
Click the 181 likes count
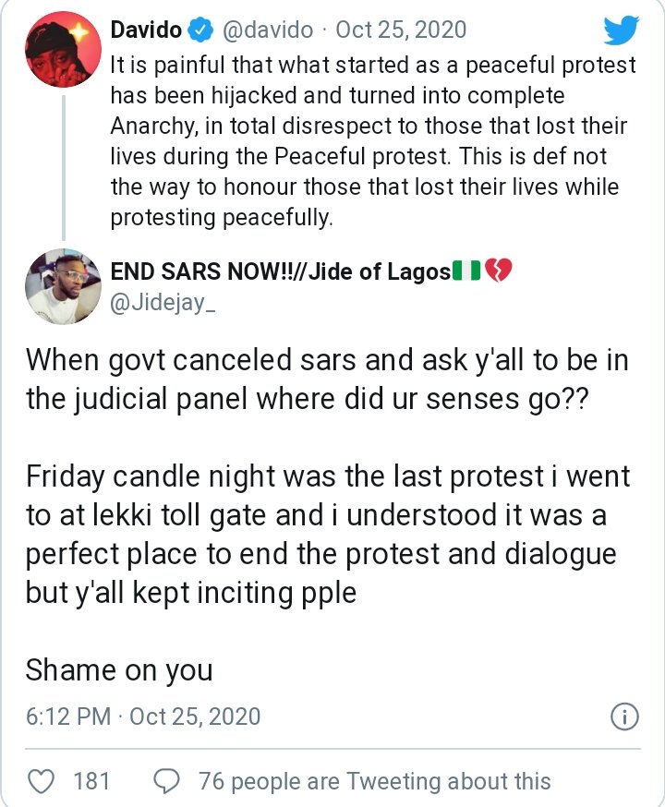pyautogui.click(x=91, y=781)
